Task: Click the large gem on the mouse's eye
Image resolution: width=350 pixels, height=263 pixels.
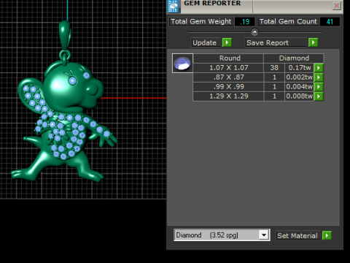Action: pyautogui.click(x=72, y=80)
